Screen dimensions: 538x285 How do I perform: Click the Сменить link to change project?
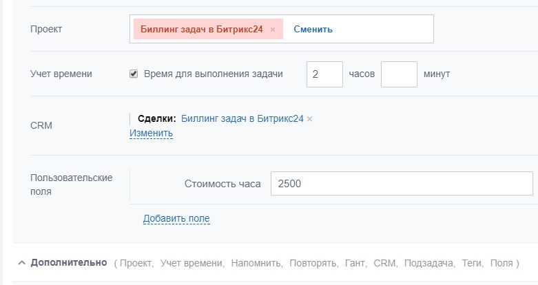click(x=313, y=29)
